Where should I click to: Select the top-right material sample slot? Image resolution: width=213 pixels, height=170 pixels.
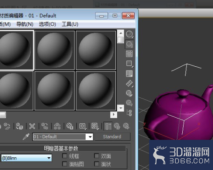tap(96, 50)
